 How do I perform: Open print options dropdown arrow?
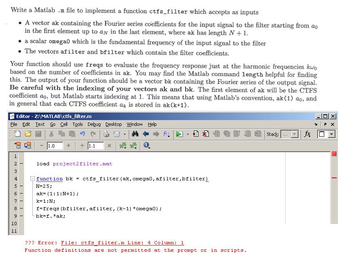(125, 134)
